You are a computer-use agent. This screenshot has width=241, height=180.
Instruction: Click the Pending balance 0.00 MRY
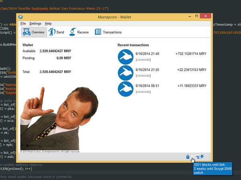[x=64, y=58]
